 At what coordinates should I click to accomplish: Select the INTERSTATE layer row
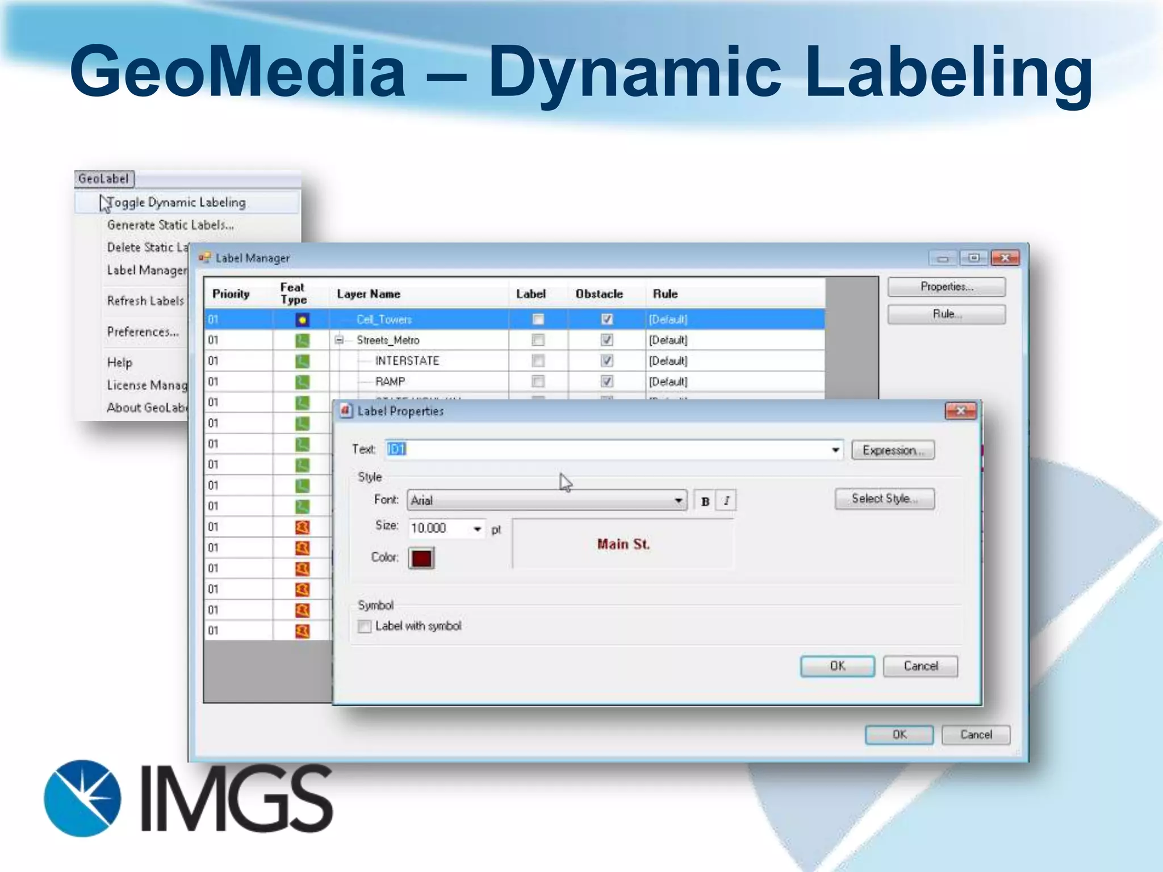(x=514, y=361)
